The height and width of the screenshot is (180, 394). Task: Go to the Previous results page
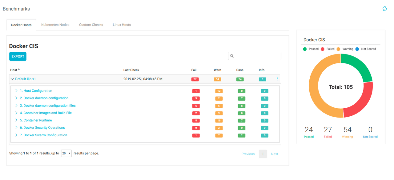point(248,154)
